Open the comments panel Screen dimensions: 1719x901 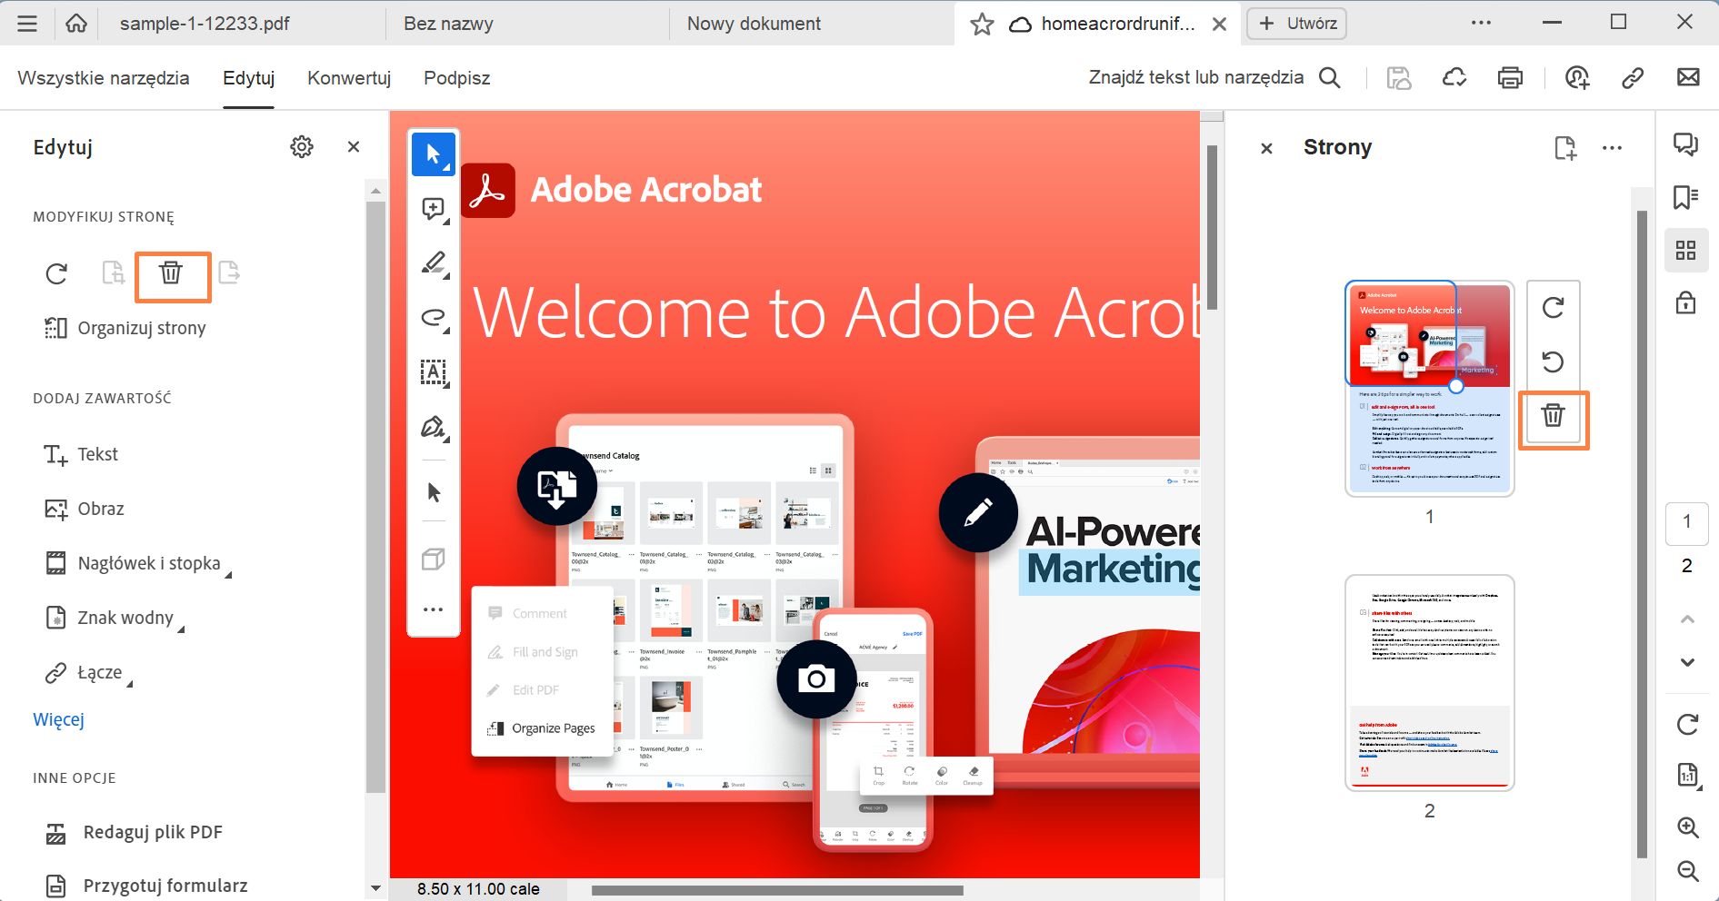pos(1686,144)
